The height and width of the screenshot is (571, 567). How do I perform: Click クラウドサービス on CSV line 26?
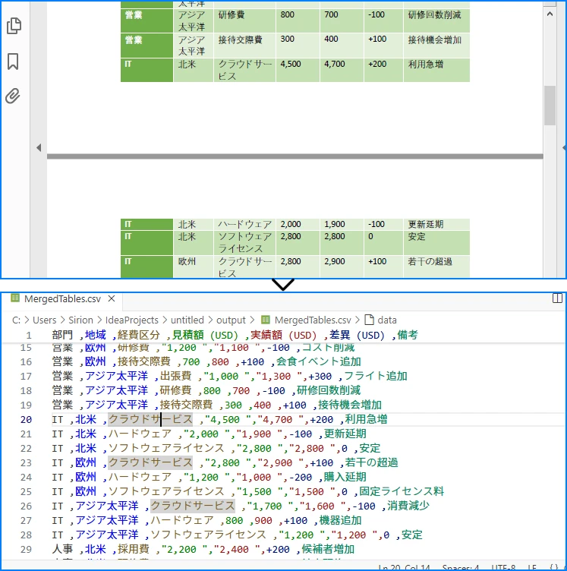click(193, 506)
